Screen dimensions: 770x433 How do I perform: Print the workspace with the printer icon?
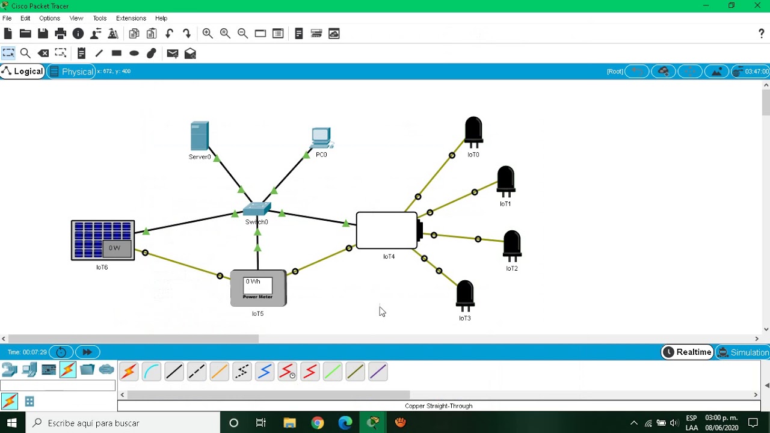pos(60,34)
